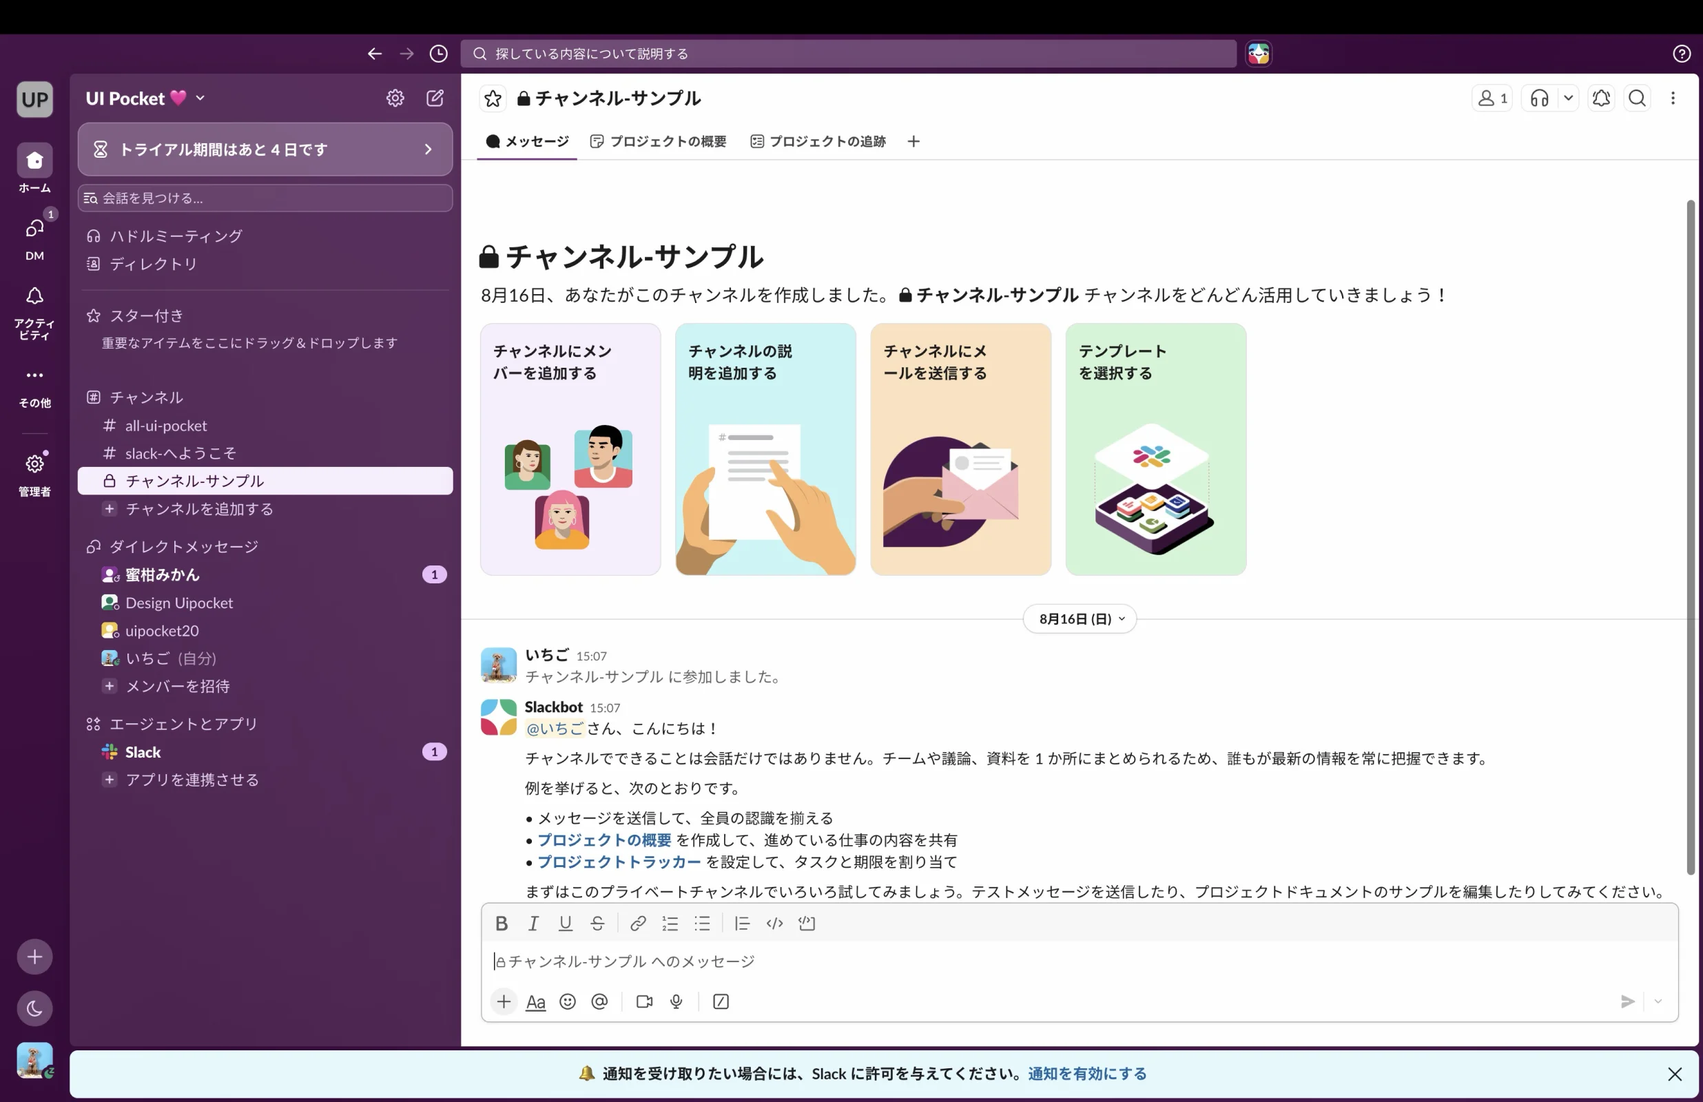Screen dimensions: 1703x1102
Task: Start a huddle with headphones icon
Action: 1539,98
